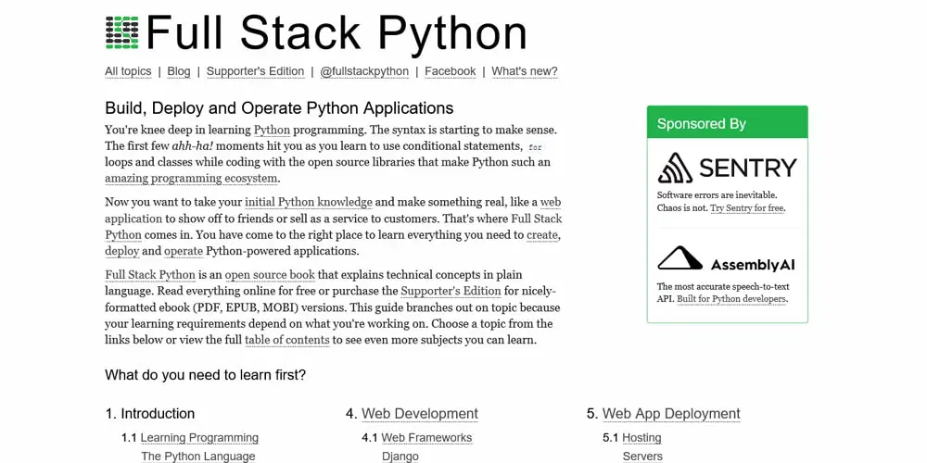Image resolution: width=927 pixels, height=463 pixels.
Task: Visit the @fullstackpython nav link
Action: pos(364,71)
